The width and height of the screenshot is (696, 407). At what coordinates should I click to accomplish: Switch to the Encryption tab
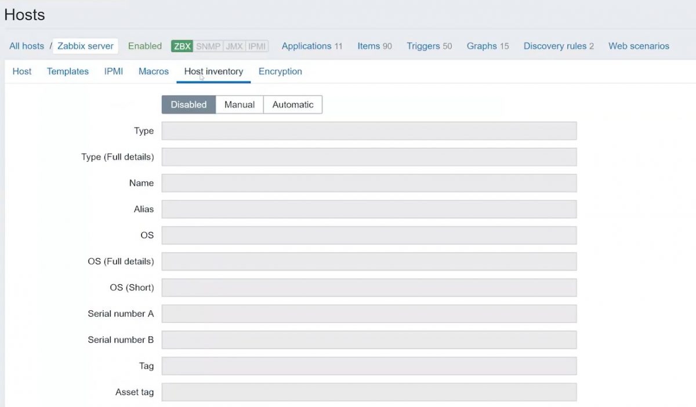pos(280,71)
